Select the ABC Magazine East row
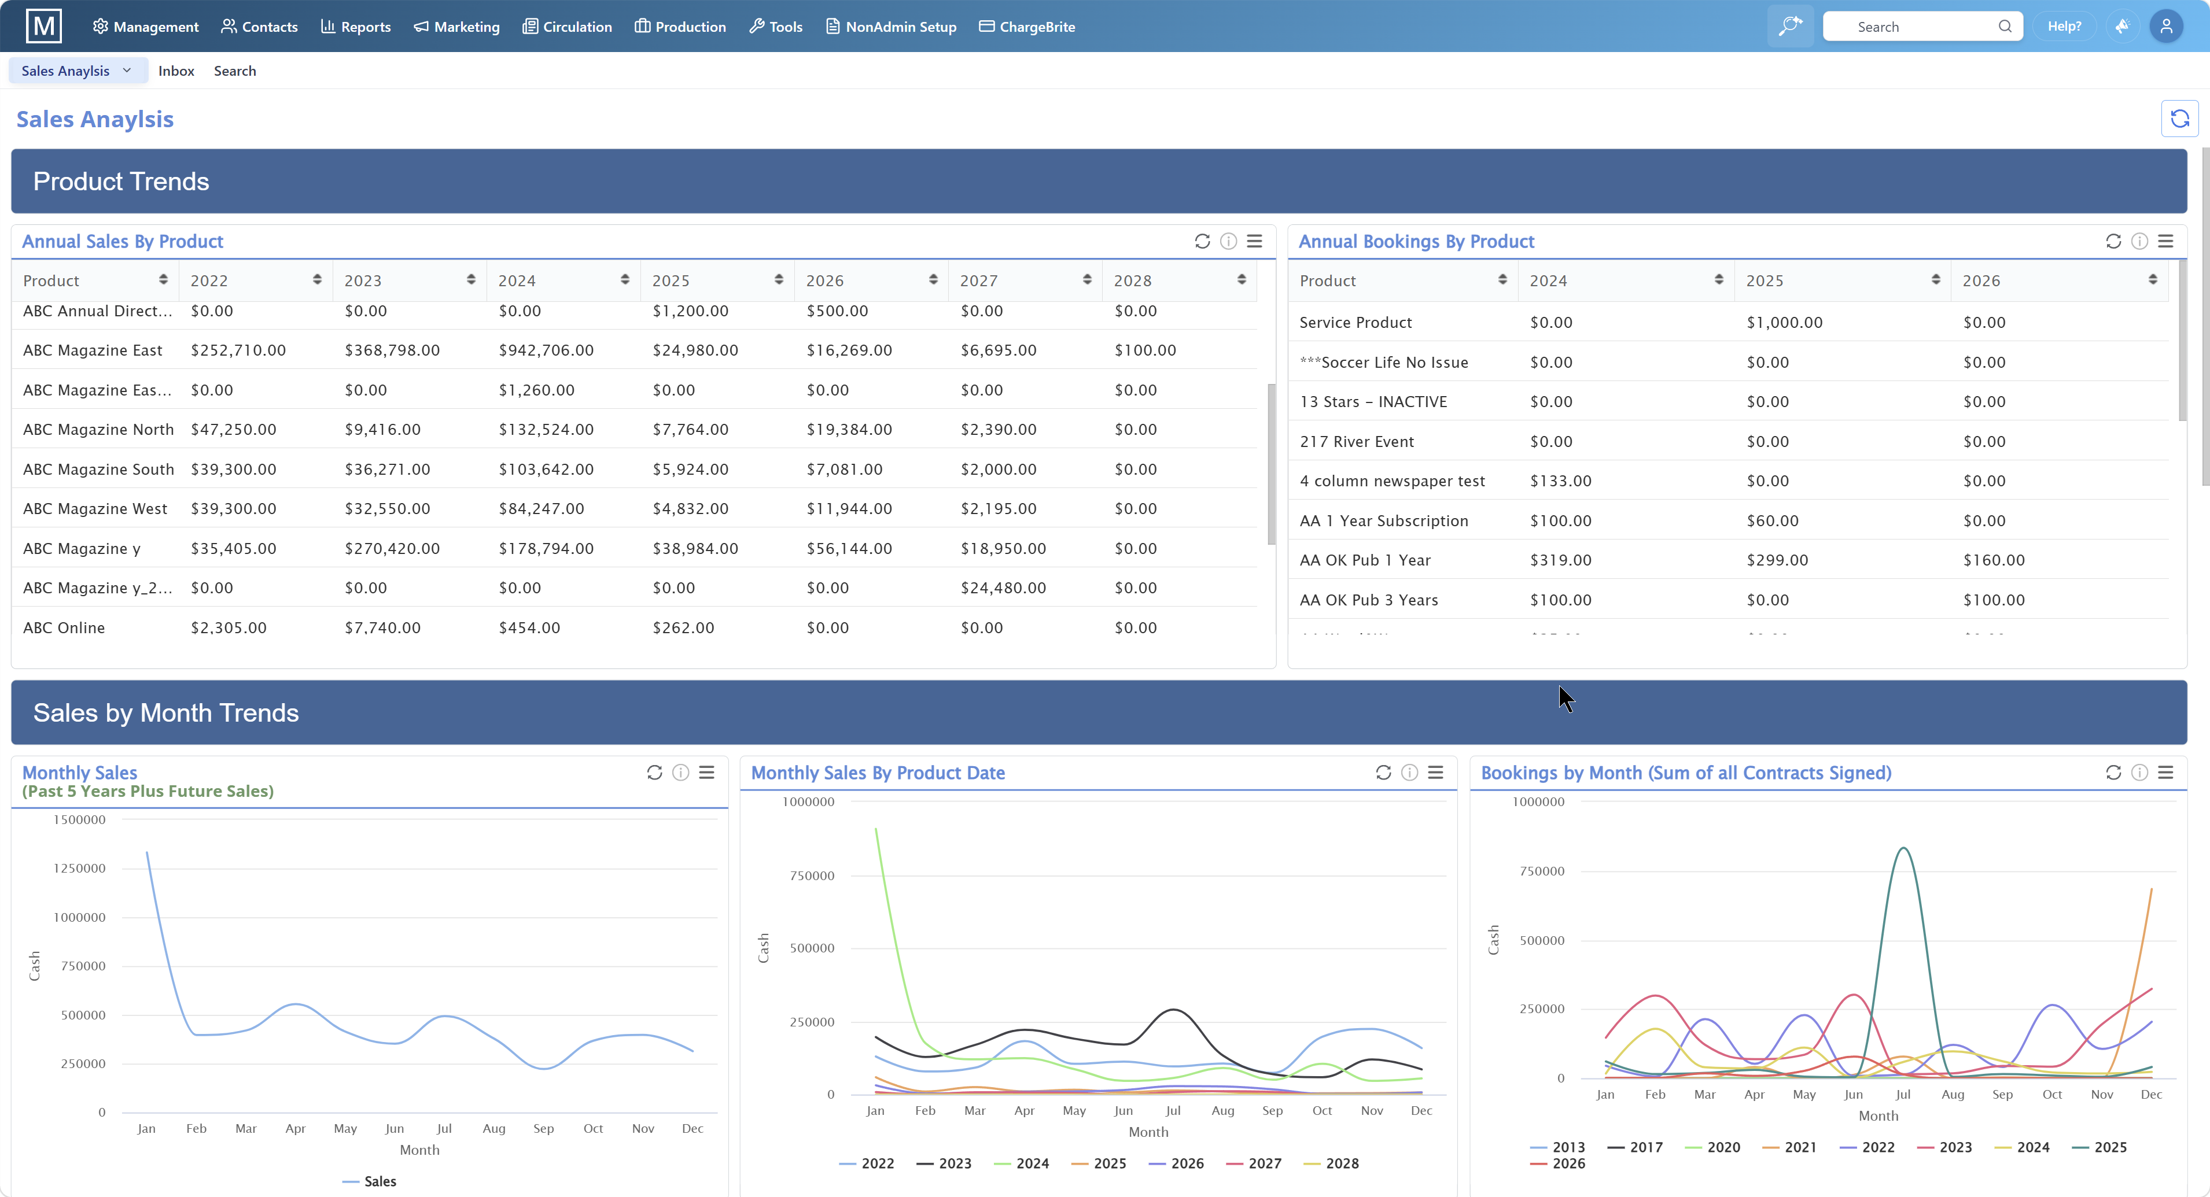The width and height of the screenshot is (2210, 1197). tap(635, 350)
